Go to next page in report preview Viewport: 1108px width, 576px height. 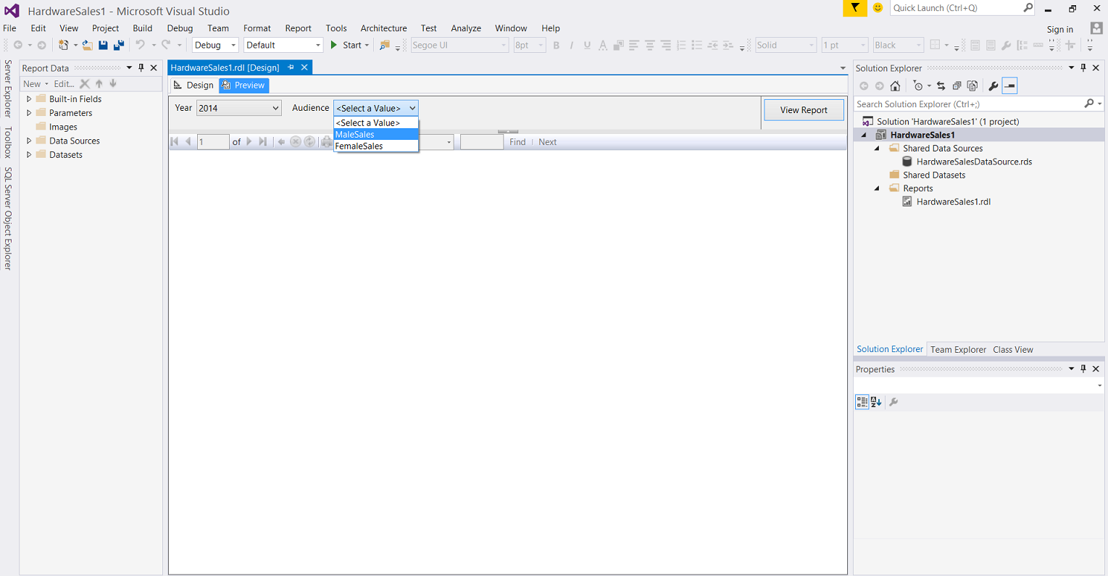pyautogui.click(x=249, y=142)
